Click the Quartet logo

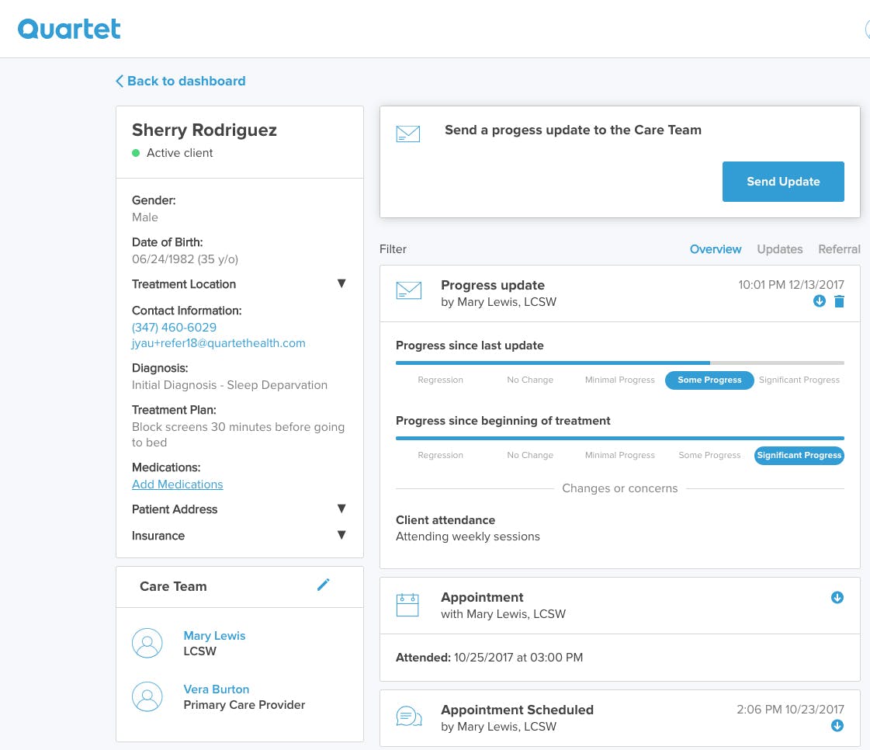(x=70, y=29)
